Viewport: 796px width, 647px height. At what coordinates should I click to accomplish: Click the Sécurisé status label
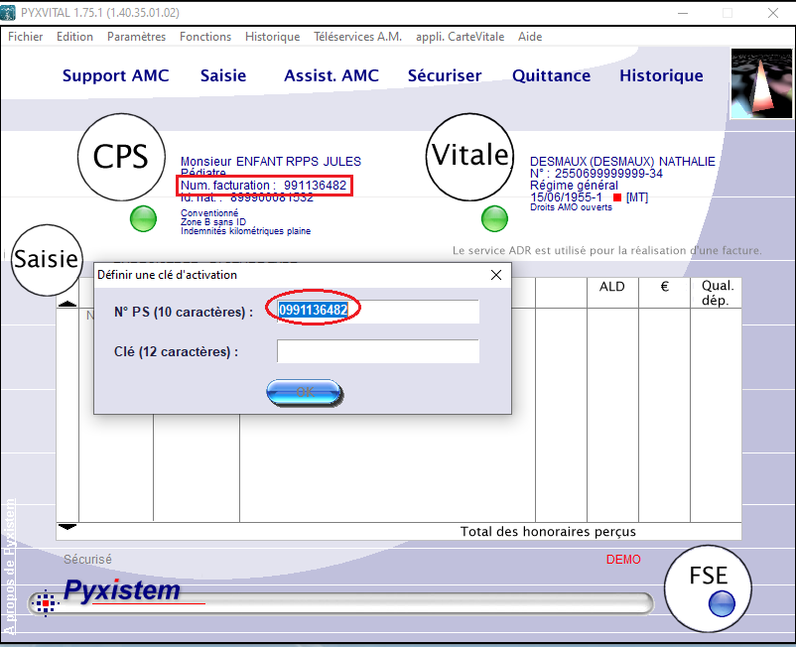(87, 560)
